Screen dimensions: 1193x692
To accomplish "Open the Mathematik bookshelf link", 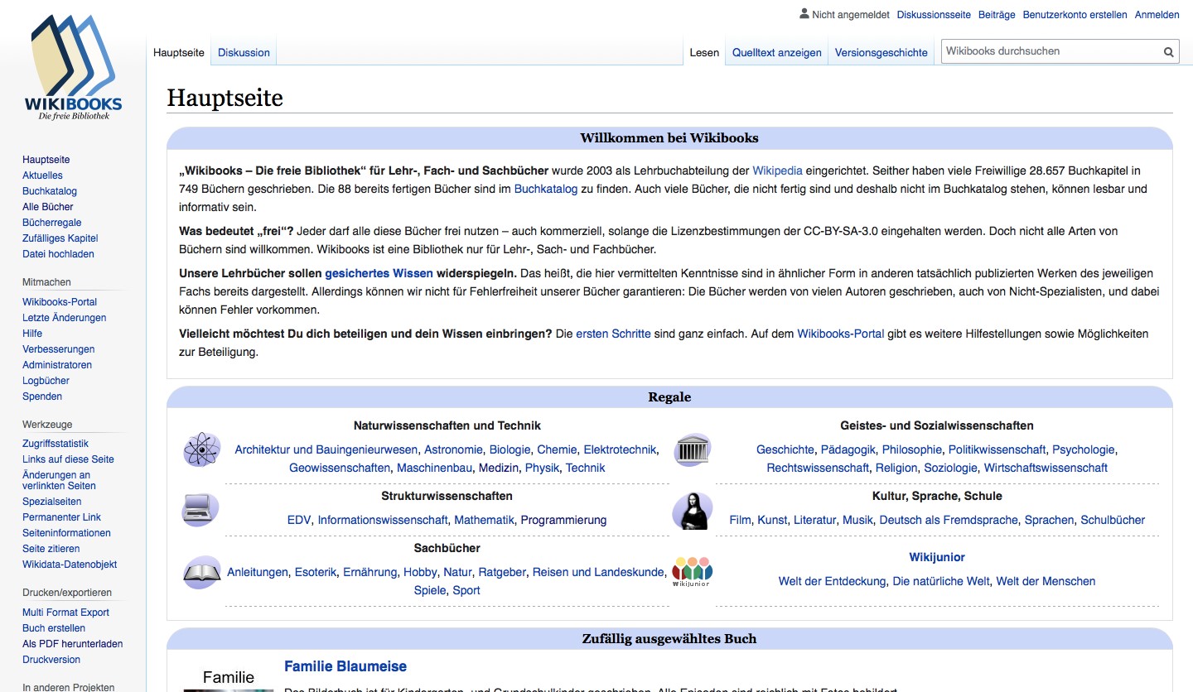I will [x=484, y=520].
